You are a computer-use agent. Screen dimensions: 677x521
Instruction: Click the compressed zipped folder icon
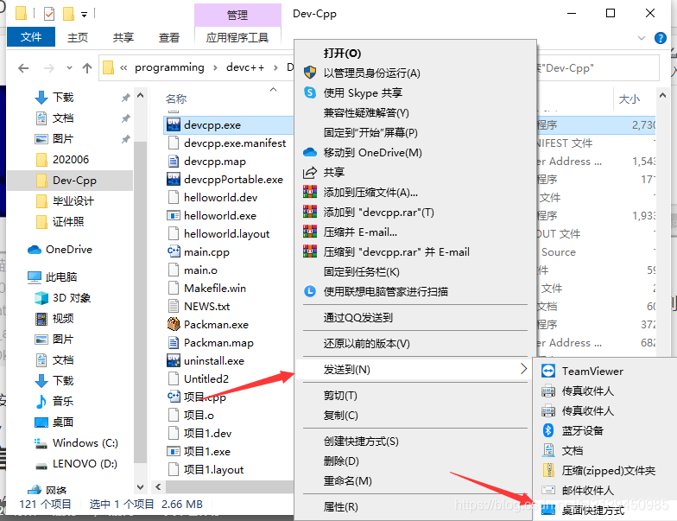click(548, 470)
